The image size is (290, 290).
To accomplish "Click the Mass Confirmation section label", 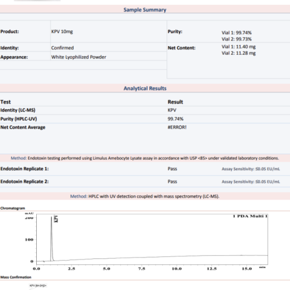I will click(16, 277).
